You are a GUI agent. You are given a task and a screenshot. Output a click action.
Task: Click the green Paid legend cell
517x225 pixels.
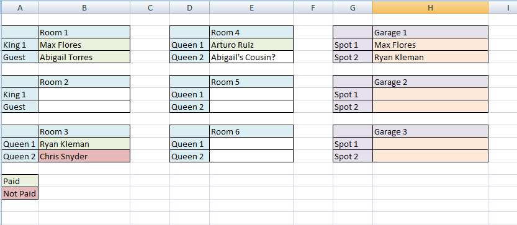pyautogui.click(x=20, y=181)
